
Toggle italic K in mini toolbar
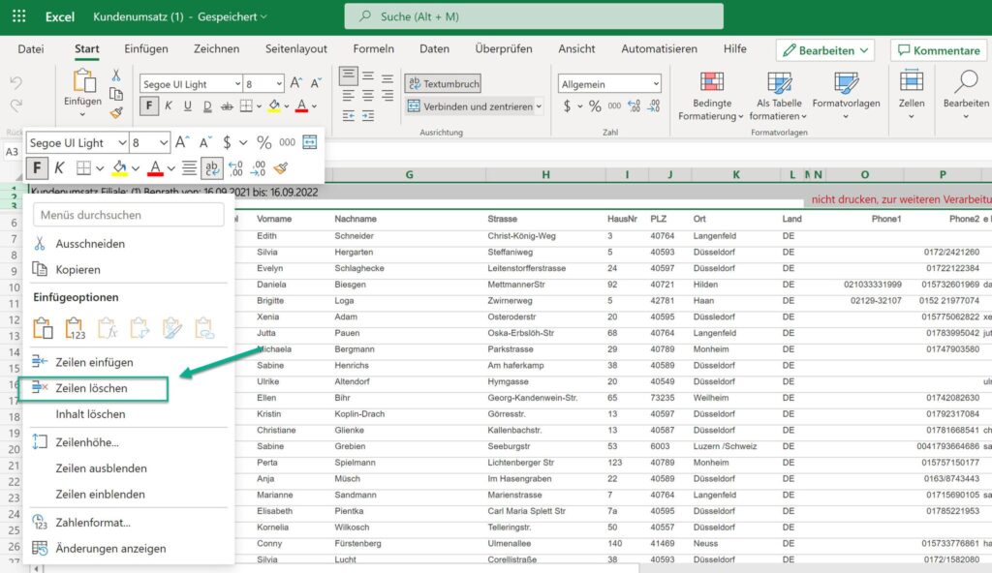pyautogui.click(x=59, y=167)
